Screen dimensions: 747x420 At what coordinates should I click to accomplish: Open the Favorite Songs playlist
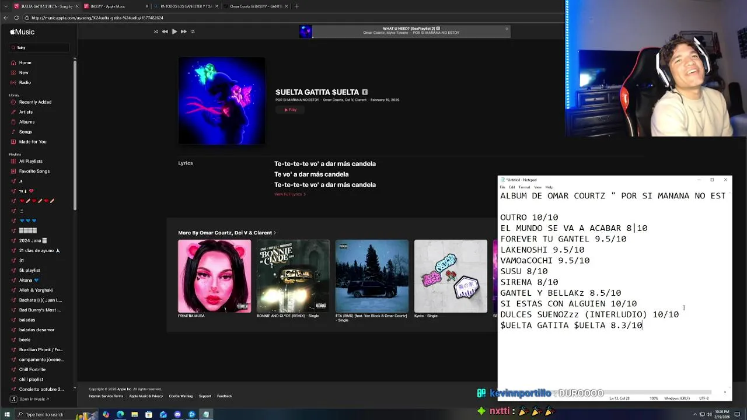(34, 171)
